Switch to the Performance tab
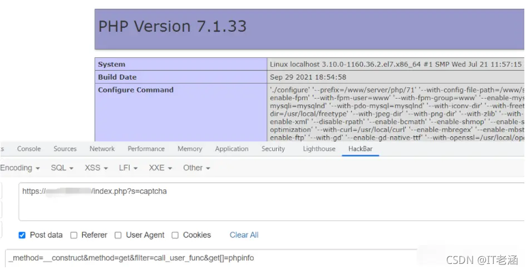The height and width of the screenshot is (270, 526). tap(146, 149)
